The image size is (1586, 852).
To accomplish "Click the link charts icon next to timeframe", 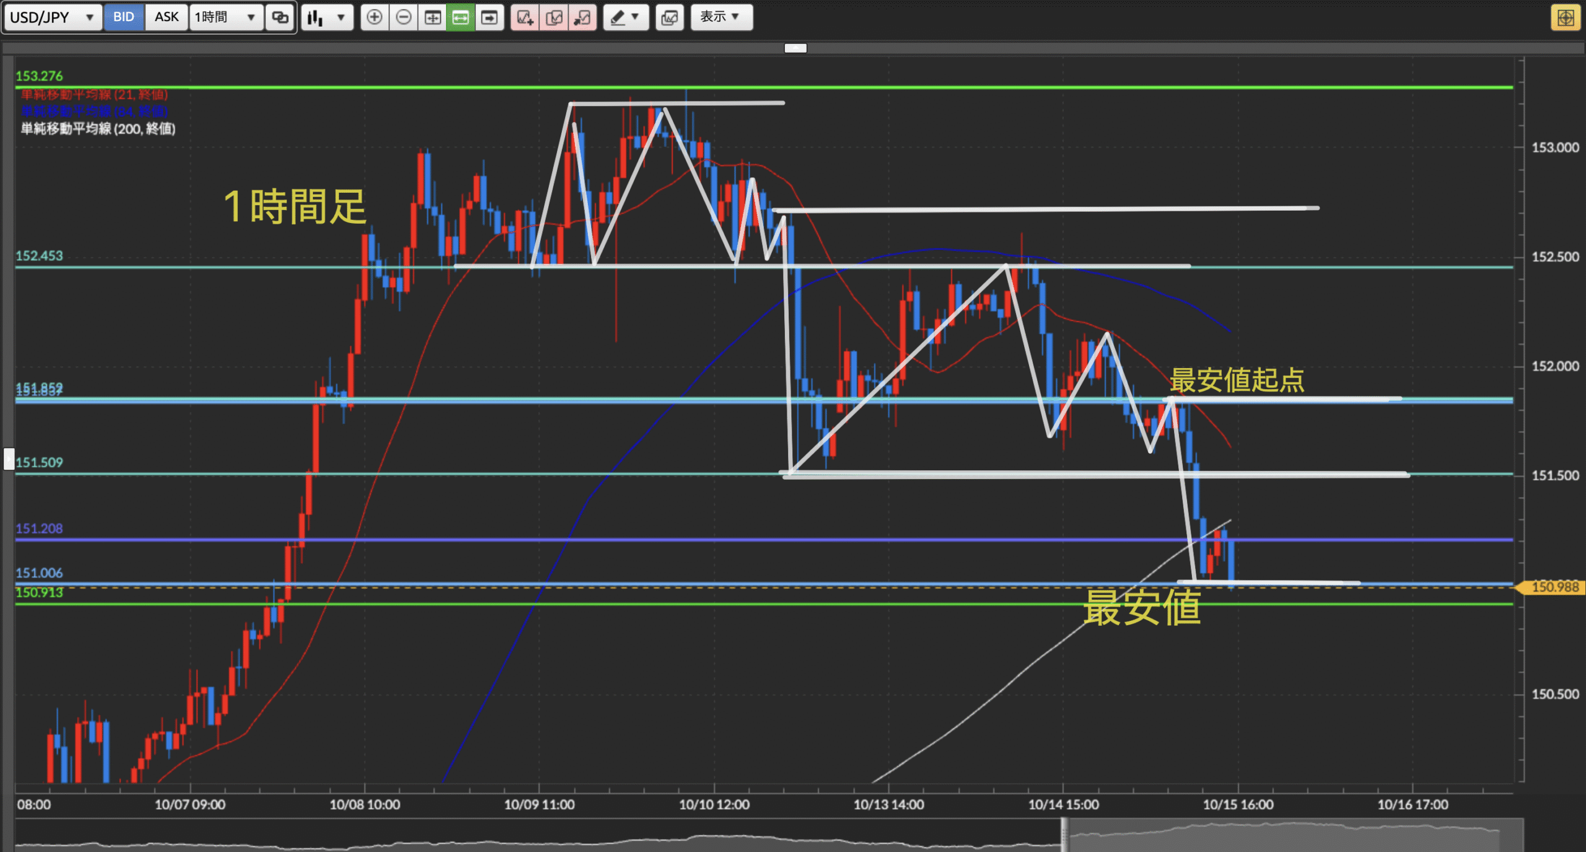I will pos(280,17).
